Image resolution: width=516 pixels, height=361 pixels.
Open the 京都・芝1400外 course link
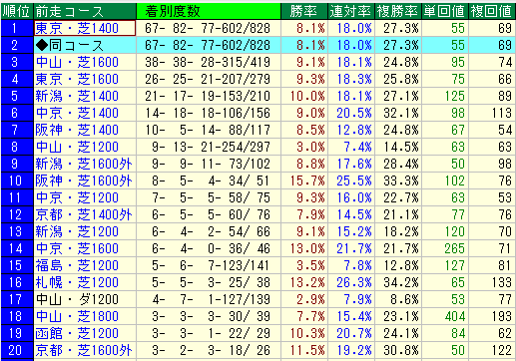[x=84, y=214]
